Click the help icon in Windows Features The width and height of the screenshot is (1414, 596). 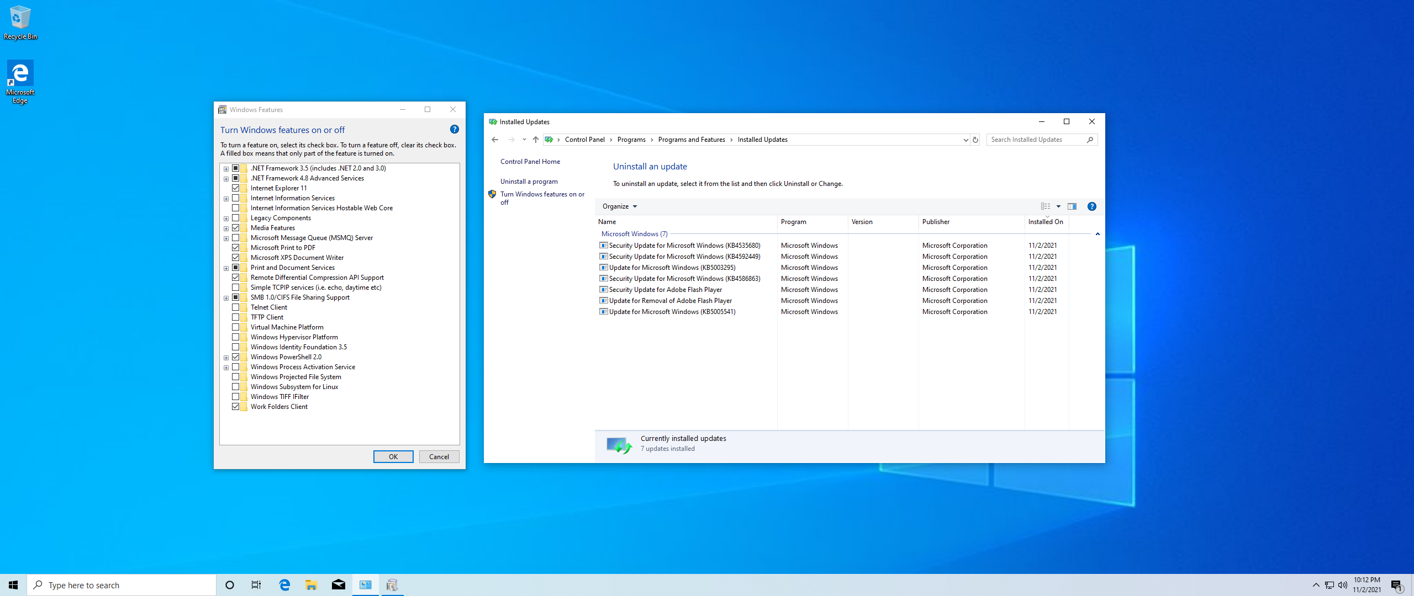point(454,129)
